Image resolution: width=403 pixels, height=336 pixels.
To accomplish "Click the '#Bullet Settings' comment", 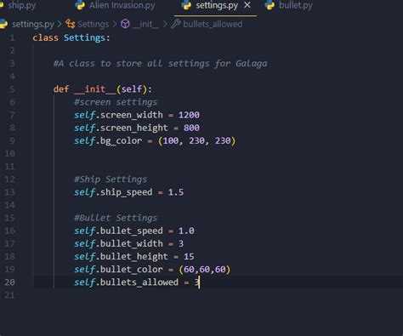I will click(116, 218).
